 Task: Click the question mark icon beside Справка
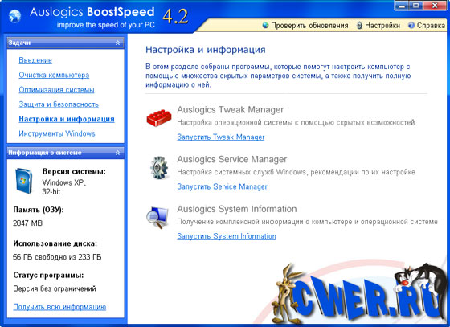(x=411, y=25)
